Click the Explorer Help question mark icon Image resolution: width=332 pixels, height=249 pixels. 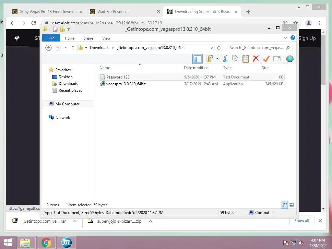pyautogui.click(x=293, y=38)
